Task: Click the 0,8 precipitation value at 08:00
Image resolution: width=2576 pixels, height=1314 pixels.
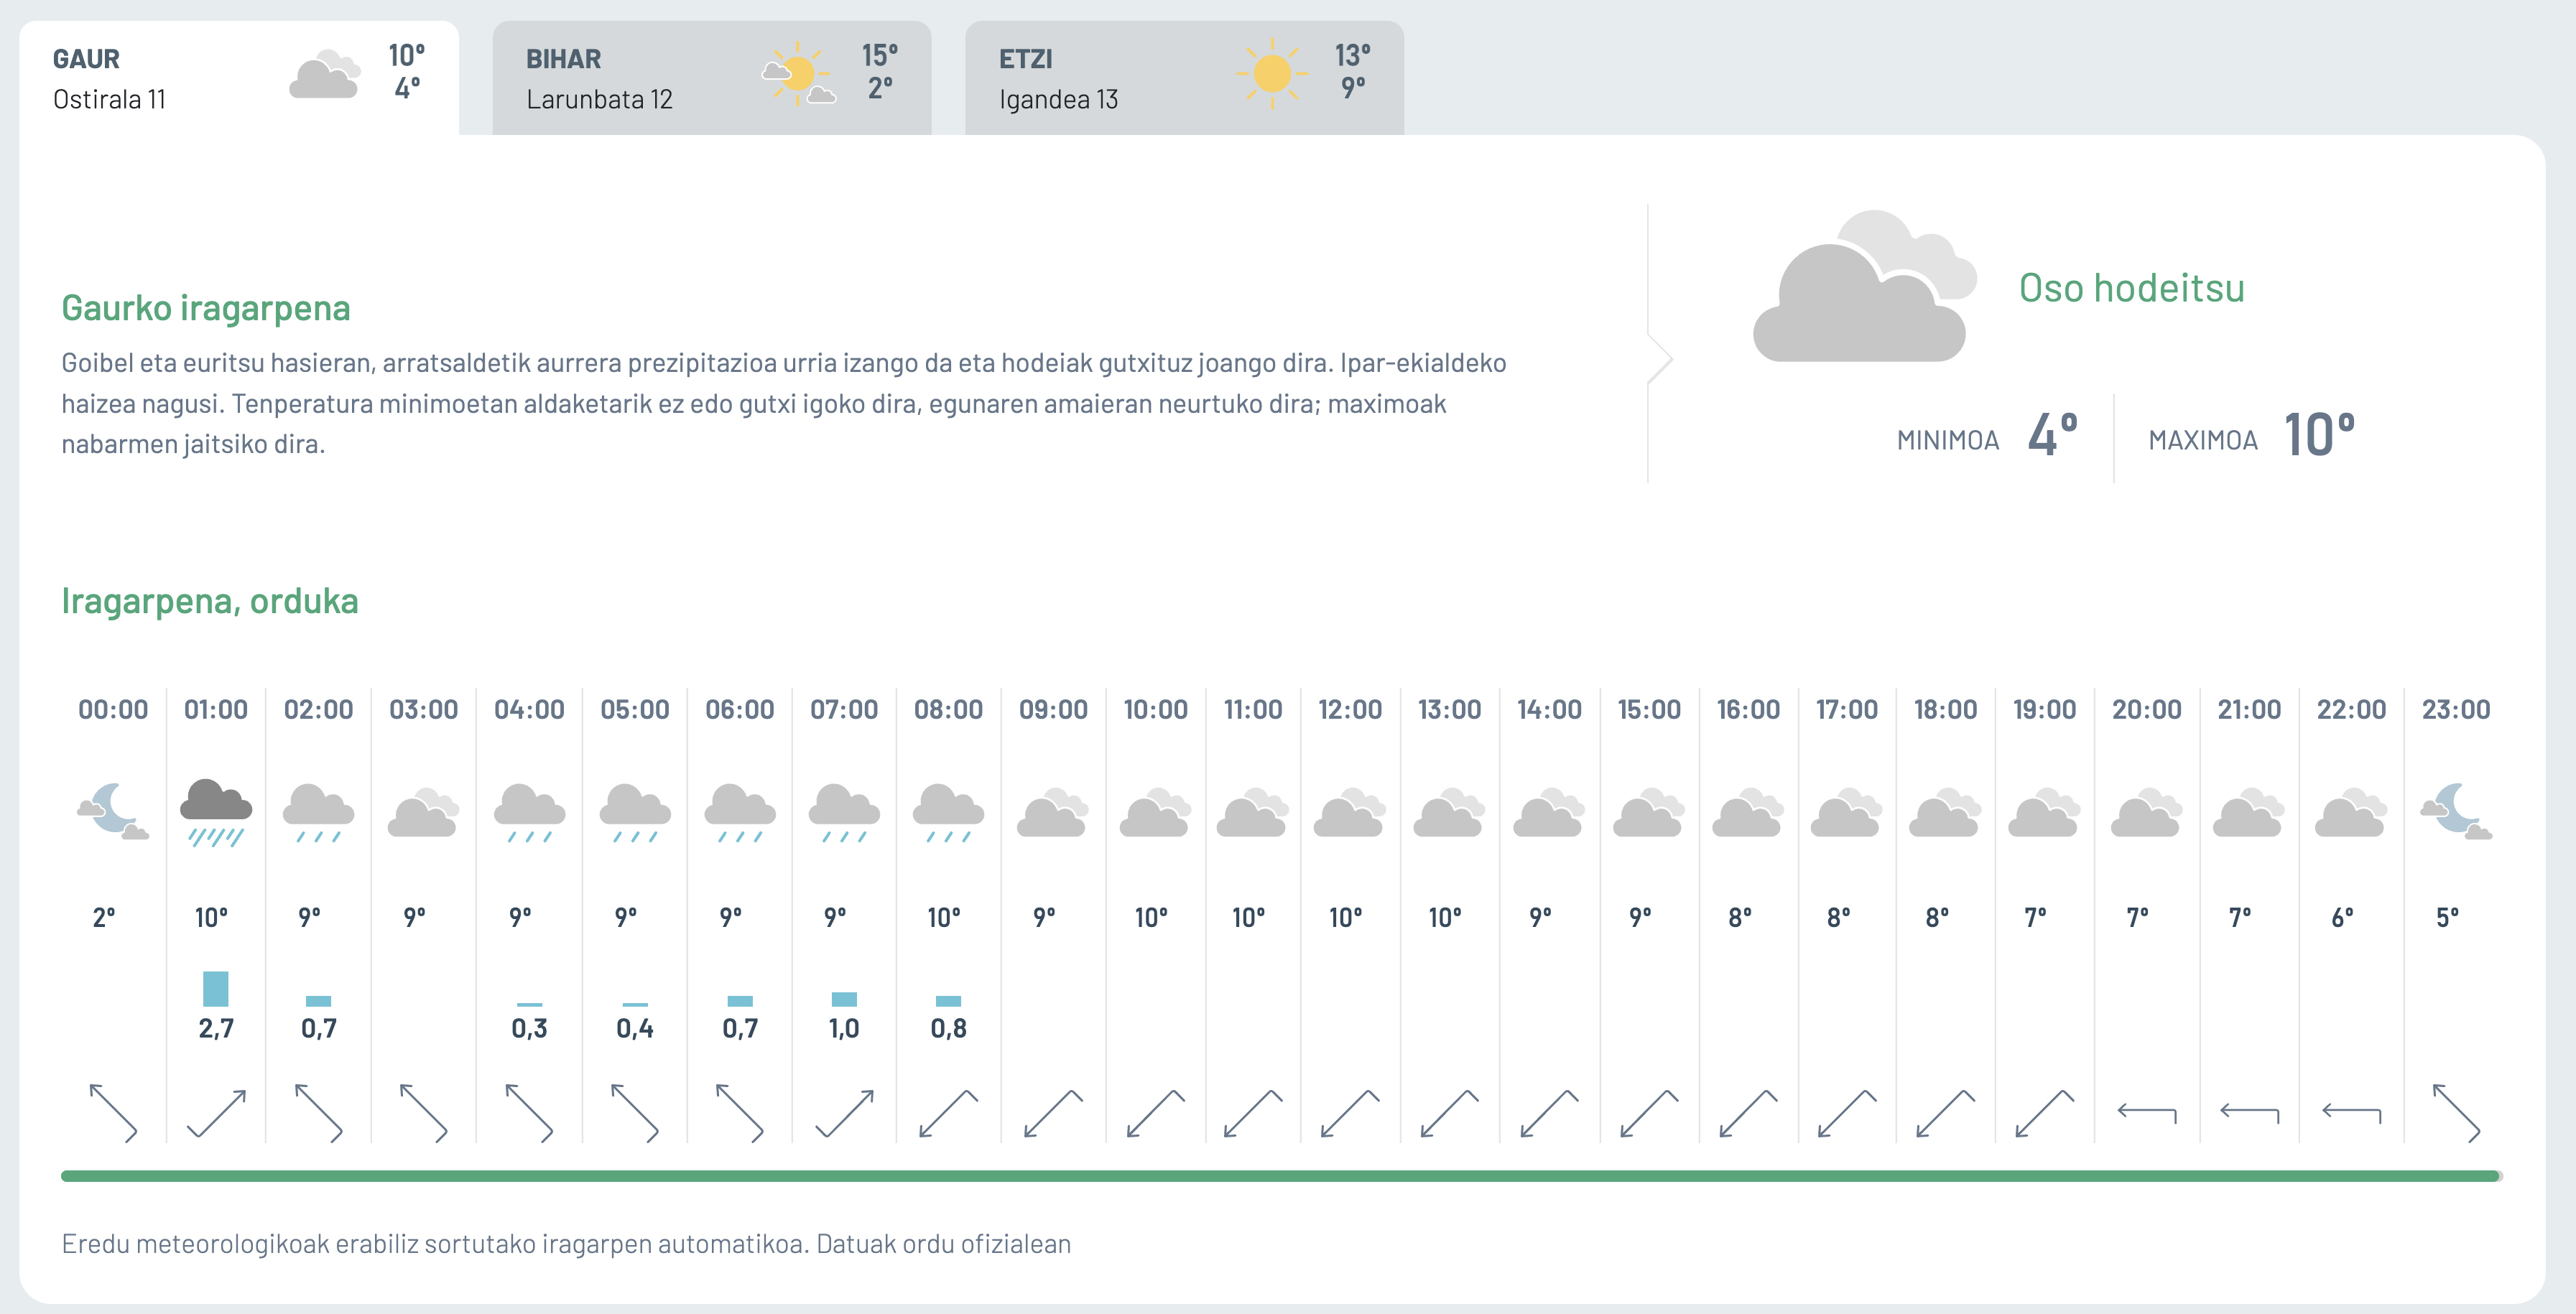Action: (948, 1028)
